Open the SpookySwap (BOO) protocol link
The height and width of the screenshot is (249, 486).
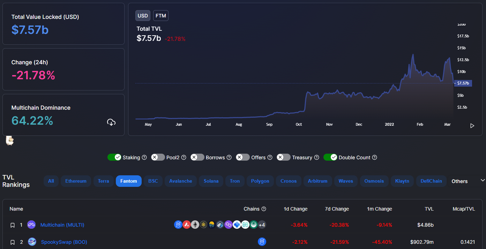64,242
